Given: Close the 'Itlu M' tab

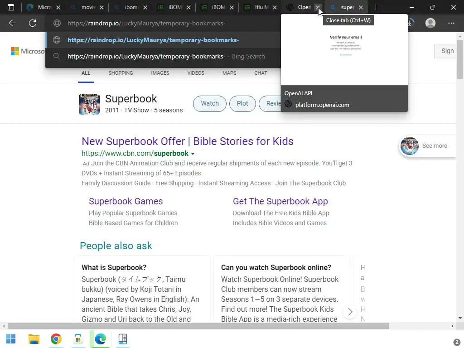Looking at the screenshot, I should click(x=275, y=7).
